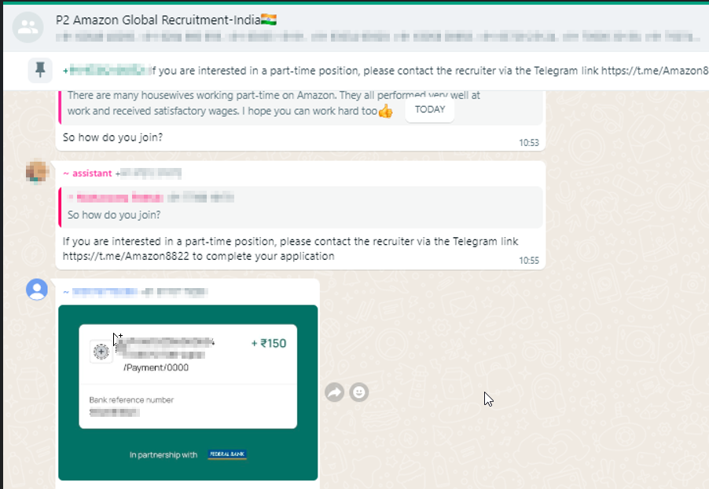Viewport: 709px width, 489px height.
Task: Click the circular bank icon in the payment card
Action: (101, 352)
